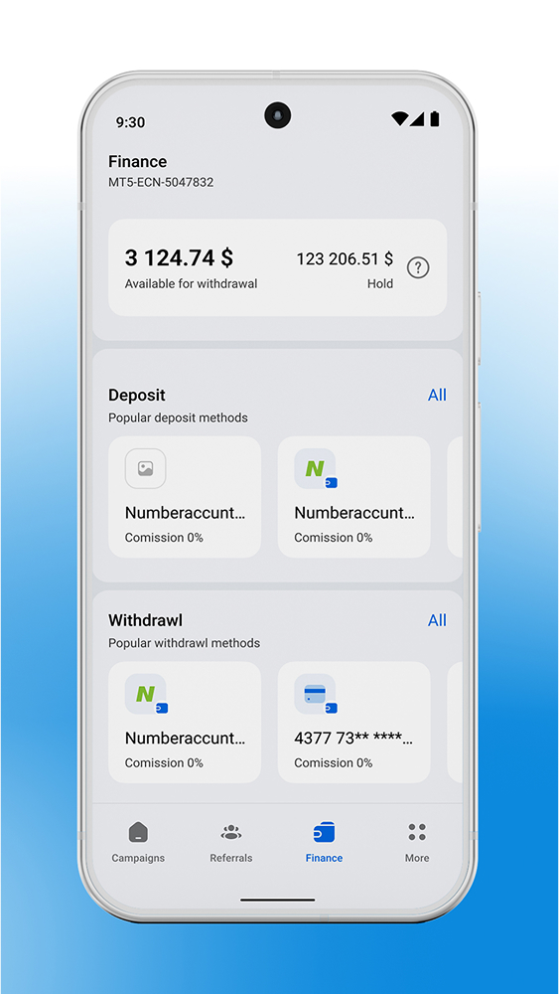Tap the home gesture bar at bottom
559x994 pixels.
coord(277,900)
